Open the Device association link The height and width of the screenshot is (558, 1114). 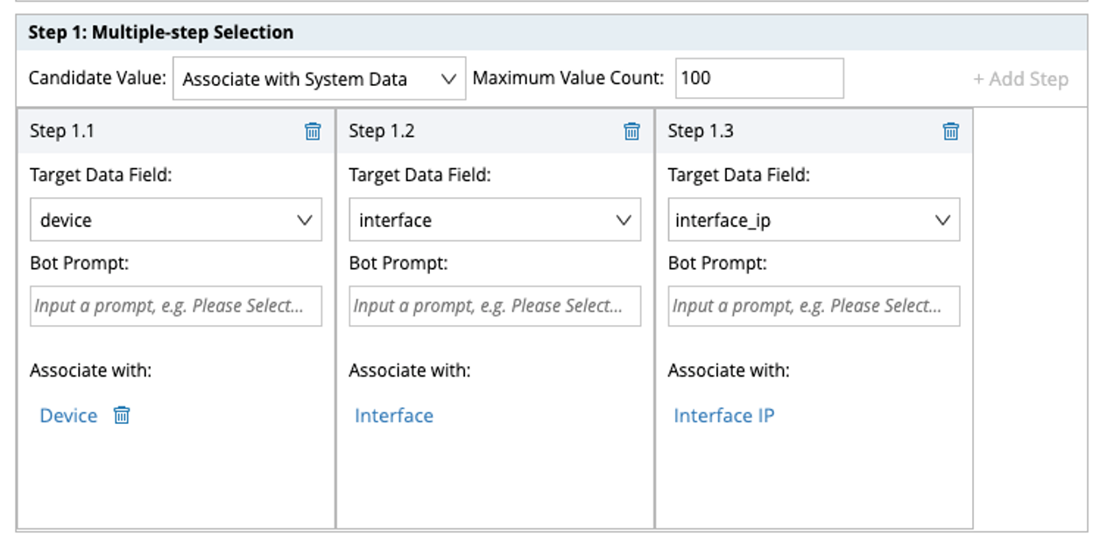click(x=68, y=415)
